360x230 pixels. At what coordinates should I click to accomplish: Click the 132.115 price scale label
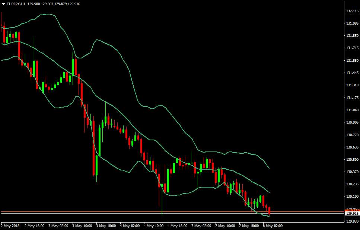352,11
